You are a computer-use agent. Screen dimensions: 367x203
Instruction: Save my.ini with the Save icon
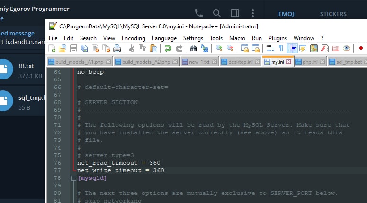point(73,48)
